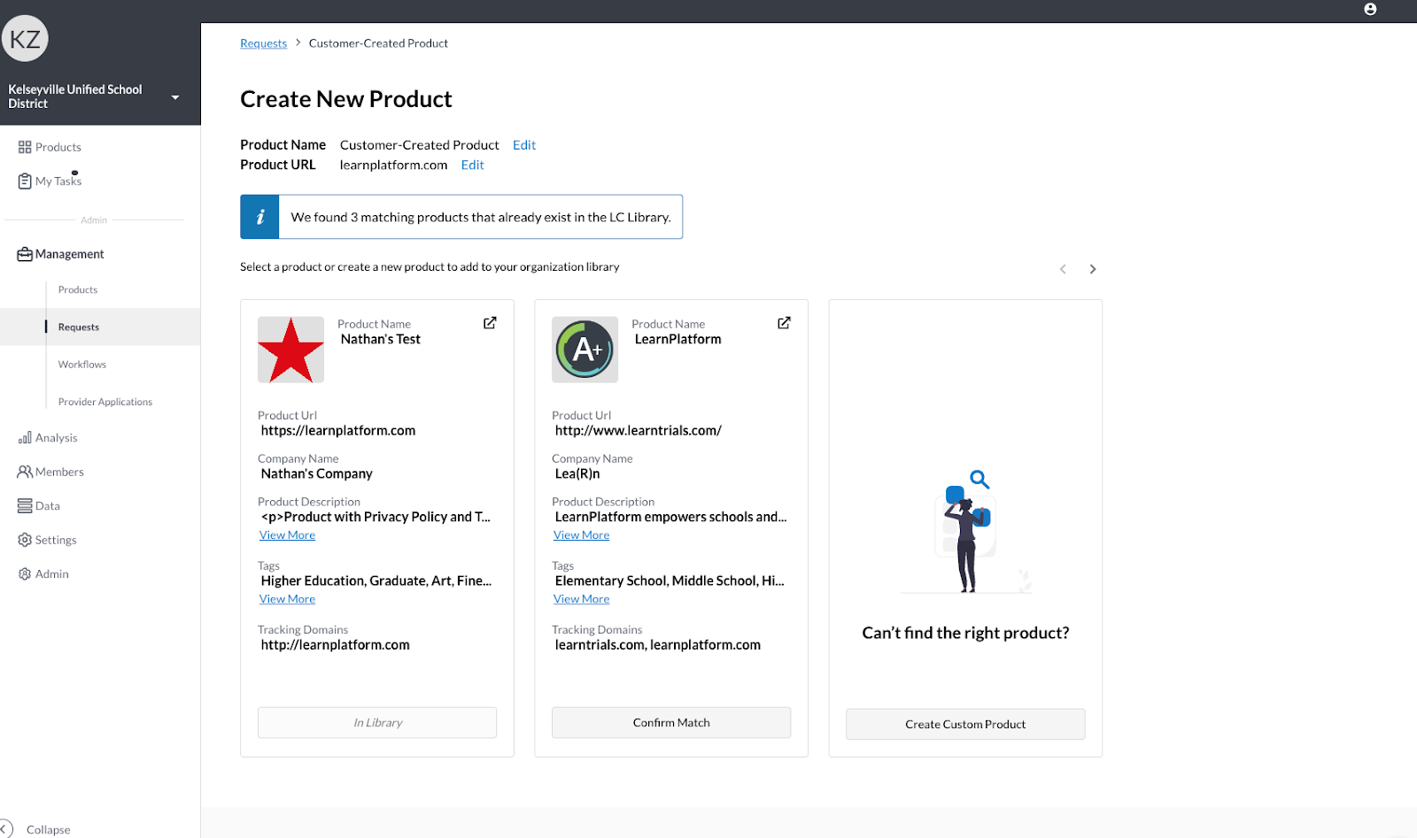The image size is (1417, 838).
Task: Open My Tasks clipboard icon
Action: (25, 181)
